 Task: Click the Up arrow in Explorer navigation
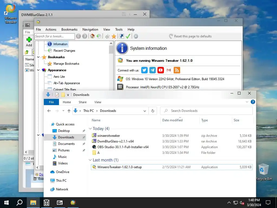pyautogui.click(x=69, y=111)
